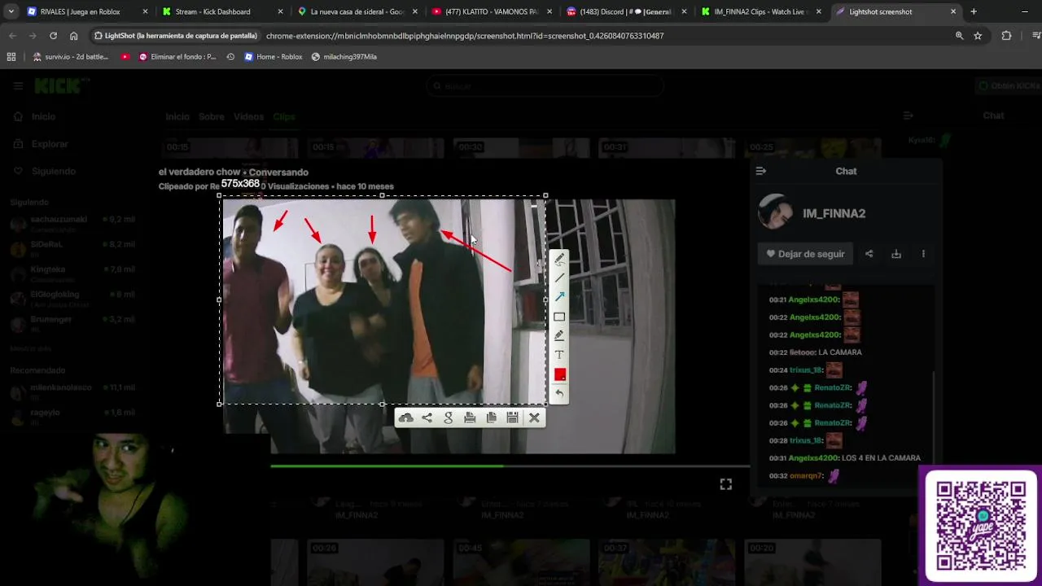Open the three-dot clip options menu
Image resolution: width=1042 pixels, height=586 pixels.
point(923,254)
